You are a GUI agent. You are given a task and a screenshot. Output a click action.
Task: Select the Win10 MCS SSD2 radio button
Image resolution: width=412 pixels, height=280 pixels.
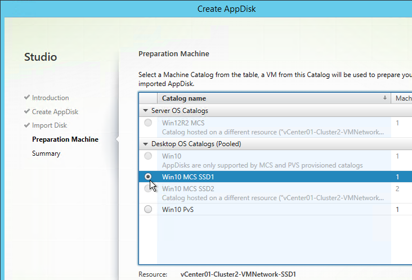pos(148,188)
